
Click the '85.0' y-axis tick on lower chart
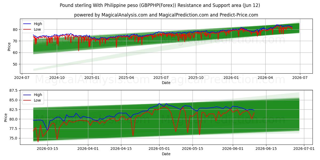[x=14, y=100]
